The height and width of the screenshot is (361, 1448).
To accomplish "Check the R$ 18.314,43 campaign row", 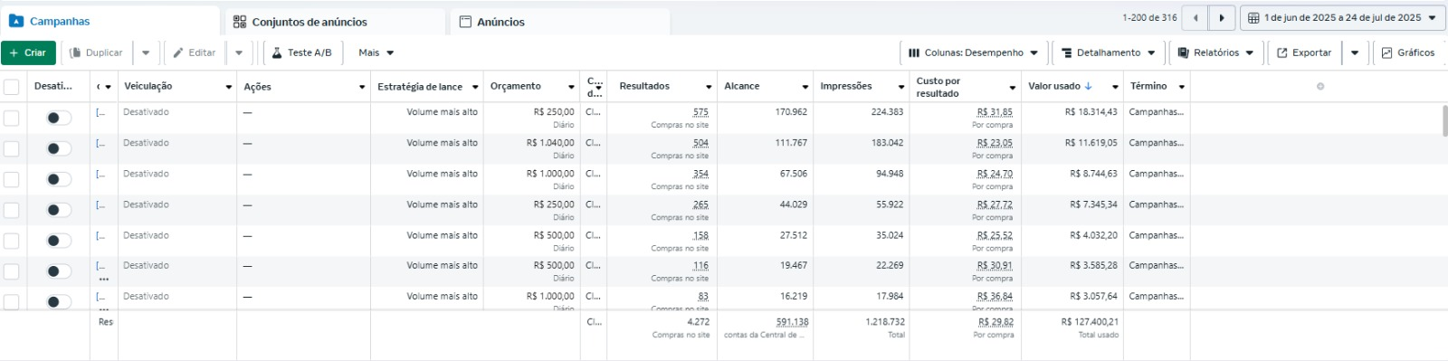I will pos(12,118).
